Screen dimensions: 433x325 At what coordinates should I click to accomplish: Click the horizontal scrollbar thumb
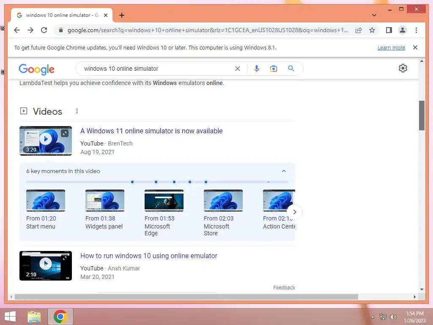click(186, 297)
